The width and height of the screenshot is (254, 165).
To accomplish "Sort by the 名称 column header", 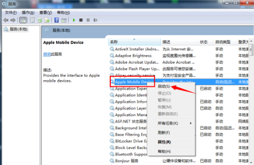I will pos(134,42).
